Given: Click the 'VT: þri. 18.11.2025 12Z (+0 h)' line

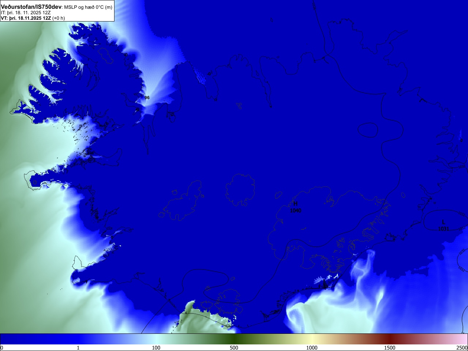Looking at the screenshot, I should (33, 18).
